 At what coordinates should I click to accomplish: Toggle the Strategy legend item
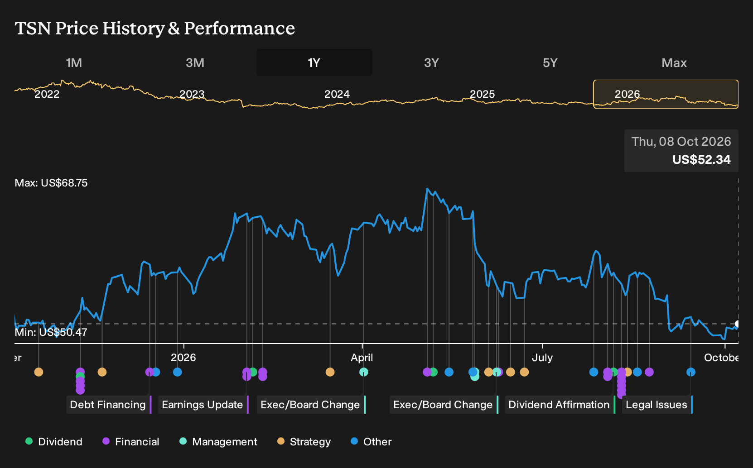point(304,442)
